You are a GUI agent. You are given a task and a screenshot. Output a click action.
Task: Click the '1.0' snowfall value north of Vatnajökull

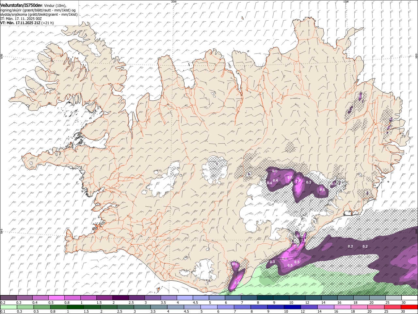298,180
